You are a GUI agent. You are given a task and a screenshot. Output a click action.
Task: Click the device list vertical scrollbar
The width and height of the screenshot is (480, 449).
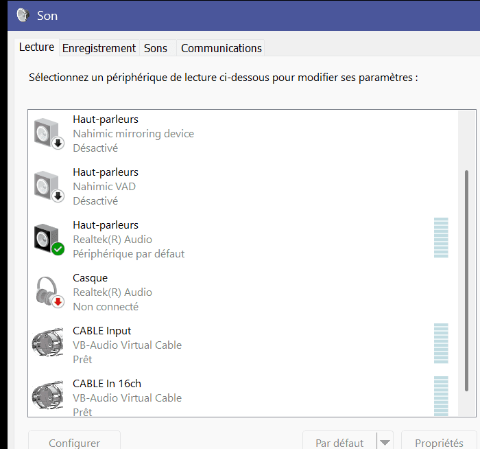tap(466, 280)
